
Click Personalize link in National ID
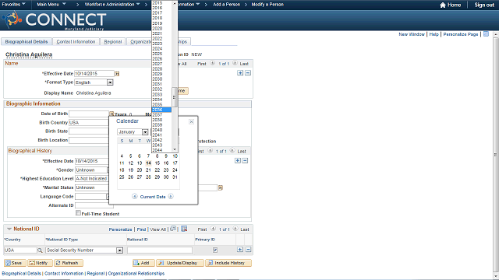(120, 229)
